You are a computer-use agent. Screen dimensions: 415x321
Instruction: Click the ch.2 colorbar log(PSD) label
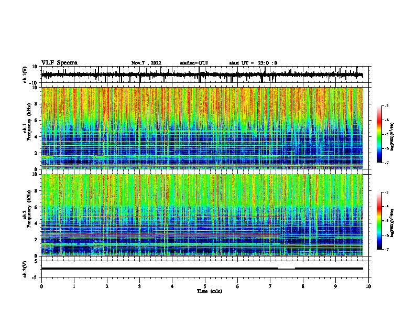(392, 223)
